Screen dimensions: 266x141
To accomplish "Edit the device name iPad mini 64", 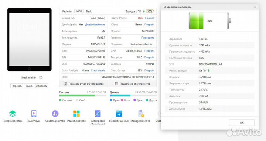I will (x=41, y=77).
